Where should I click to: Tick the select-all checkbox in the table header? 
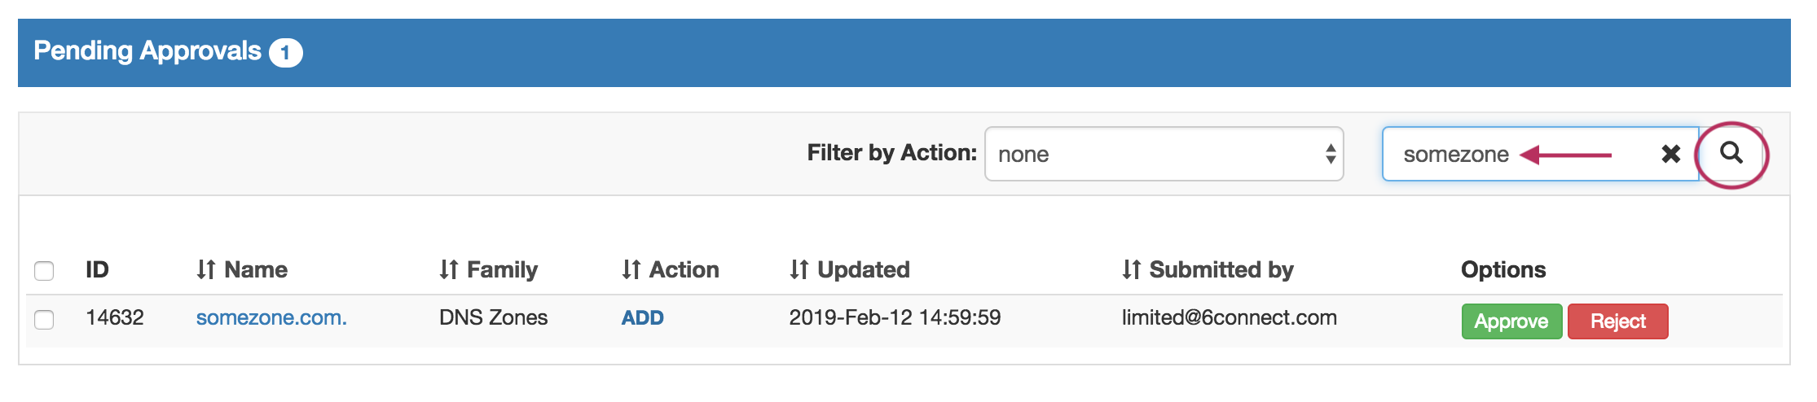[x=44, y=271]
